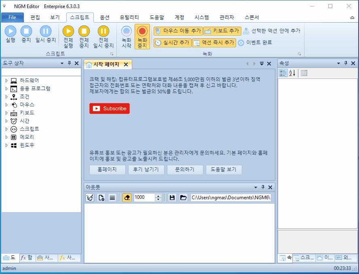The image size is (359, 274).
Task: Toggle output word wrap lines icon
Action: pos(112,198)
